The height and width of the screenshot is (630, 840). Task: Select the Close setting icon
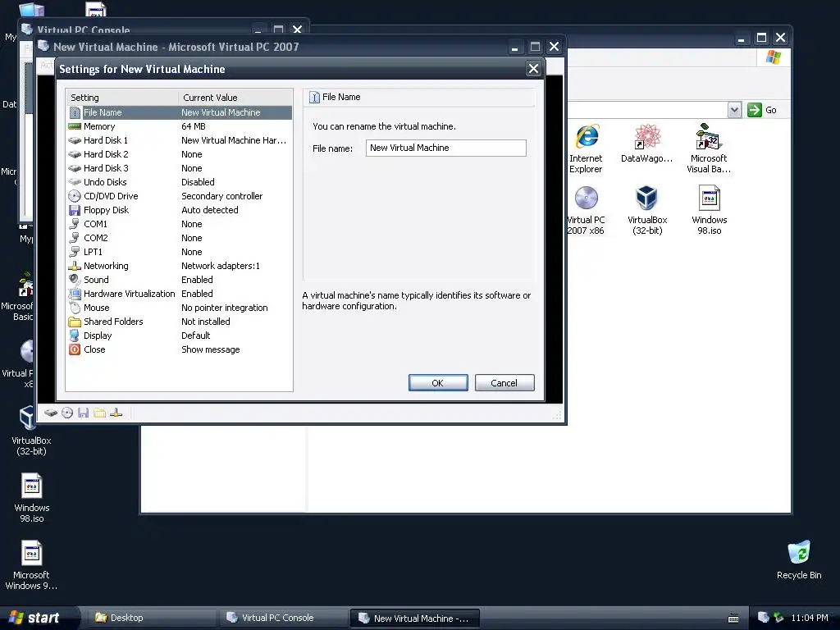75,349
